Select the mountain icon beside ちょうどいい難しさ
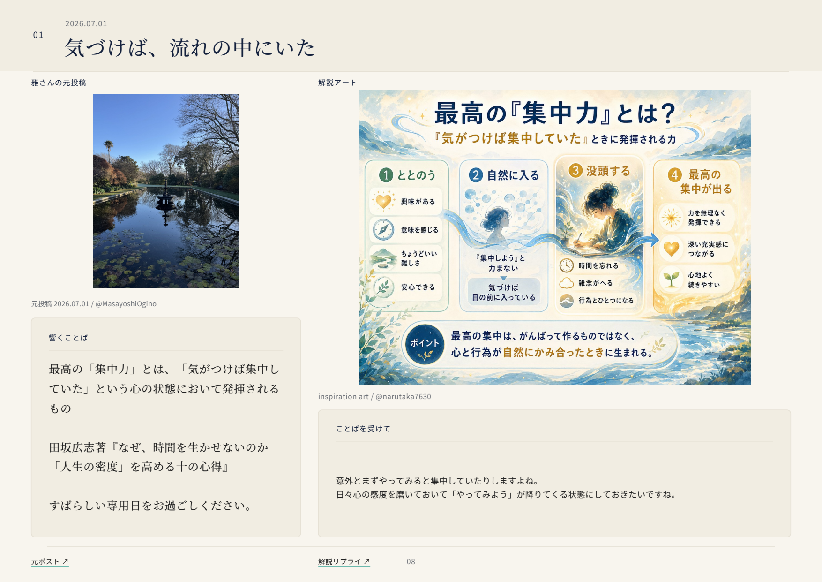This screenshot has width=822, height=582. click(383, 258)
